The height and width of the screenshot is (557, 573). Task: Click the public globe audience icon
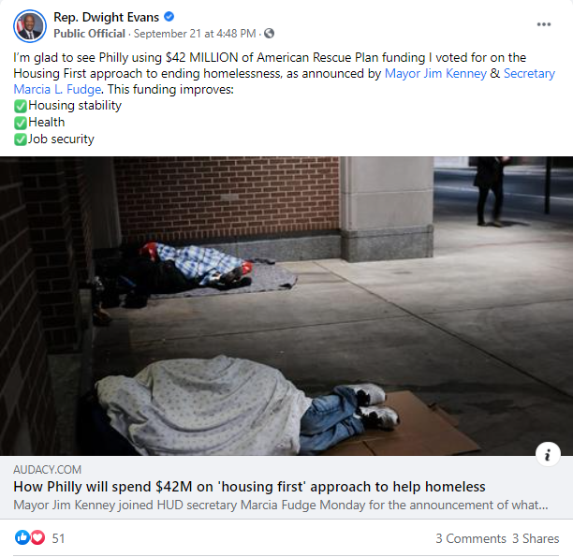pyautogui.click(x=269, y=34)
